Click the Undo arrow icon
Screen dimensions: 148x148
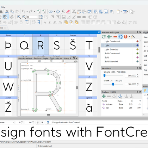(24, 12)
